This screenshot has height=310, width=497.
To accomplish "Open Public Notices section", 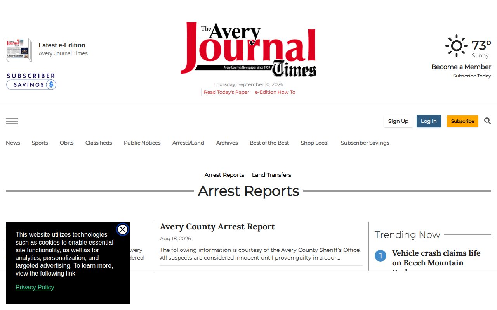I will (142, 143).
